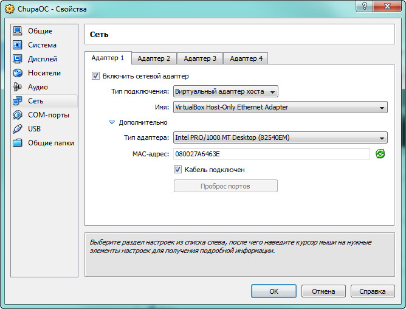Generate new MAC address with refresh icon
406x309 pixels.
380,154
